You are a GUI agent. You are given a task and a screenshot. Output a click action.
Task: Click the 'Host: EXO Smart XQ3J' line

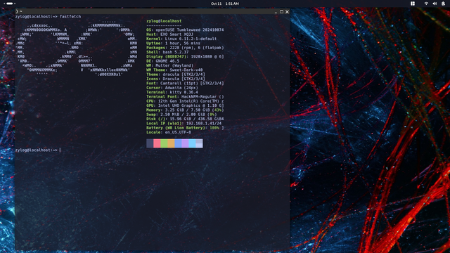170,34
